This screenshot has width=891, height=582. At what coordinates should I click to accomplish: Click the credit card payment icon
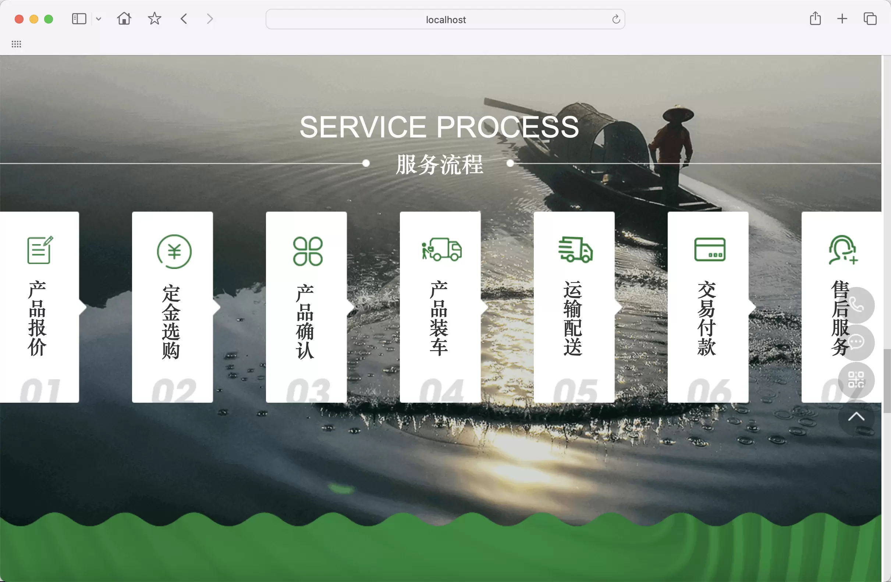point(710,249)
